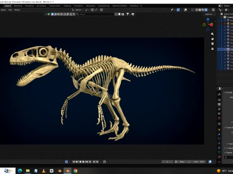Toggle snapping magnet button
The width and height of the screenshot is (233, 174).
point(92,10)
